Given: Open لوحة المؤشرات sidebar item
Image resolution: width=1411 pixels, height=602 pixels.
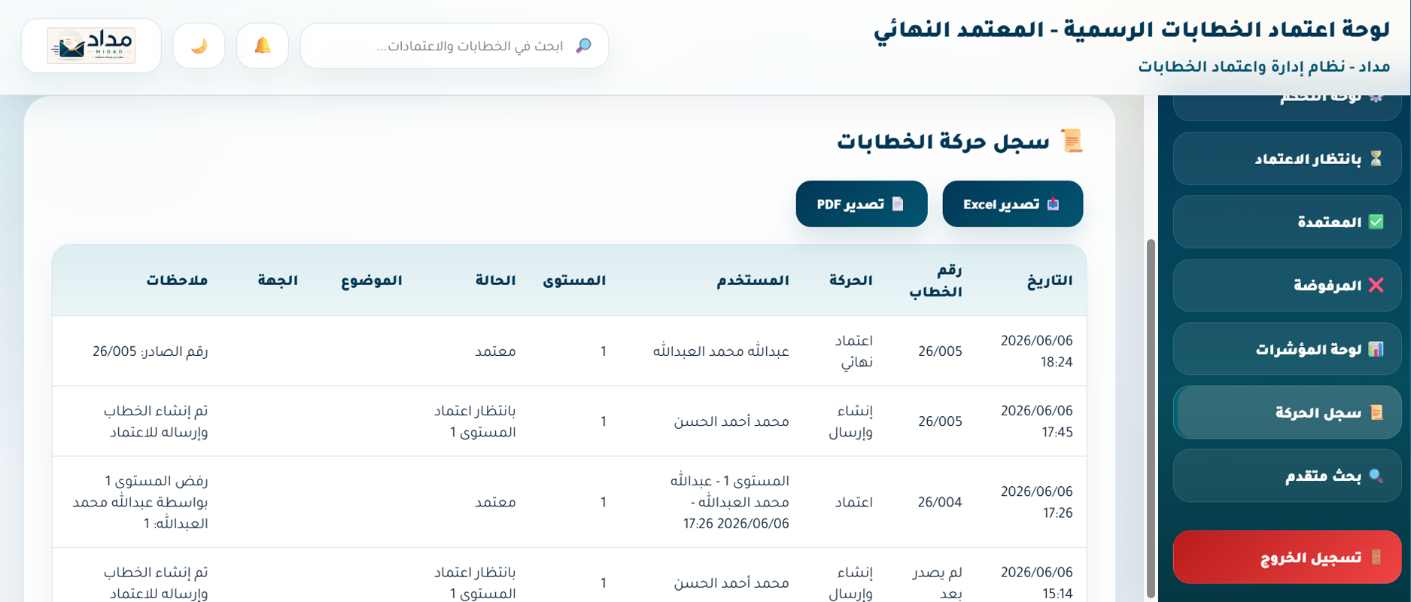Looking at the screenshot, I should [x=1287, y=349].
